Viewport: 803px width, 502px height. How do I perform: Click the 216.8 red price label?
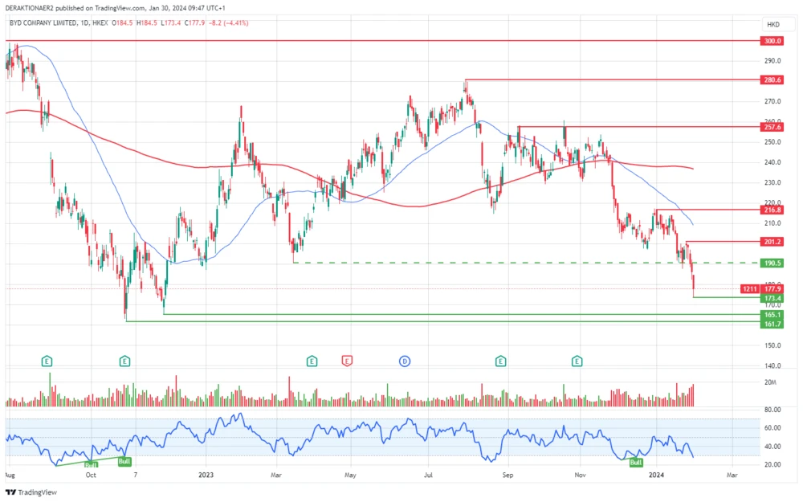click(x=772, y=210)
